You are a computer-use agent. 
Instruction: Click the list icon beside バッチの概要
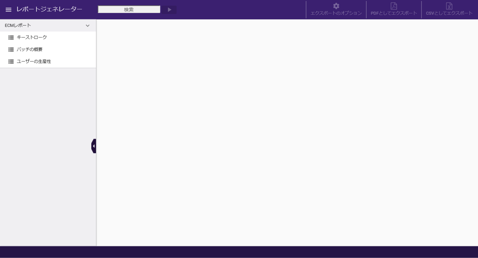tap(11, 50)
